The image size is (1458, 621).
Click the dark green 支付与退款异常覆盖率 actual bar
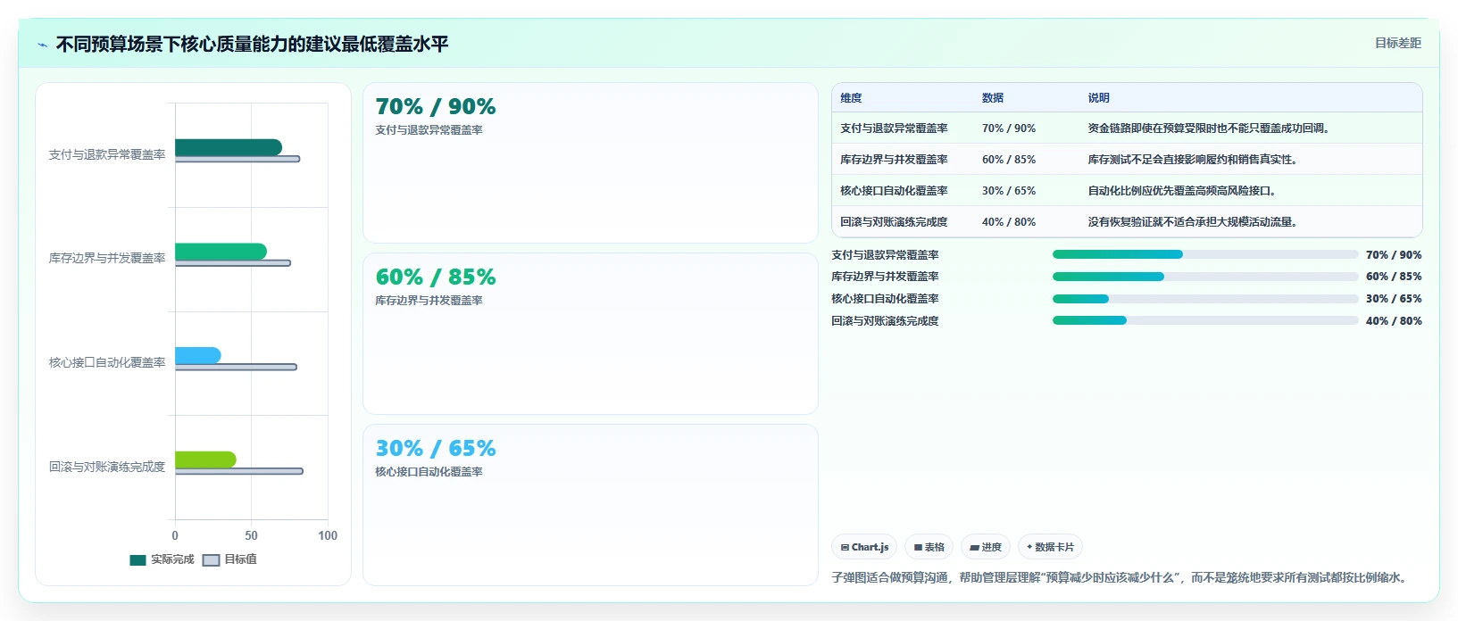pyautogui.click(x=229, y=147)
